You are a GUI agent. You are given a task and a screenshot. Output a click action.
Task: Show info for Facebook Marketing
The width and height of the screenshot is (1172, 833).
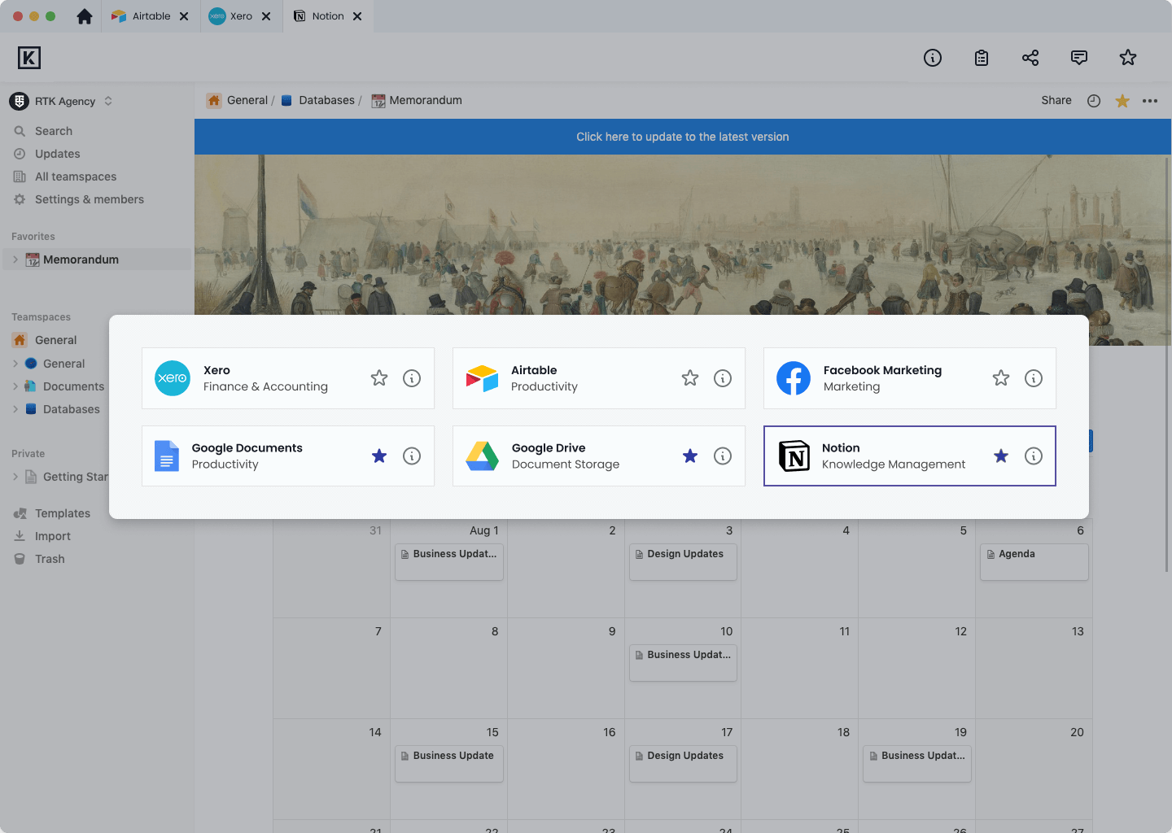point(1034,378)
